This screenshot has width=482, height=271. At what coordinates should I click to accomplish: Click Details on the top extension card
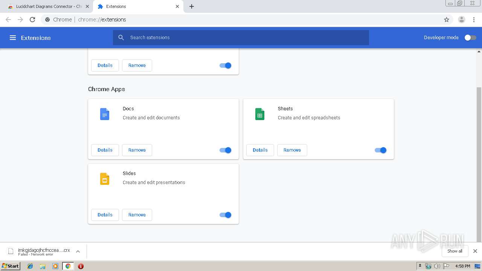pos(105,65)
